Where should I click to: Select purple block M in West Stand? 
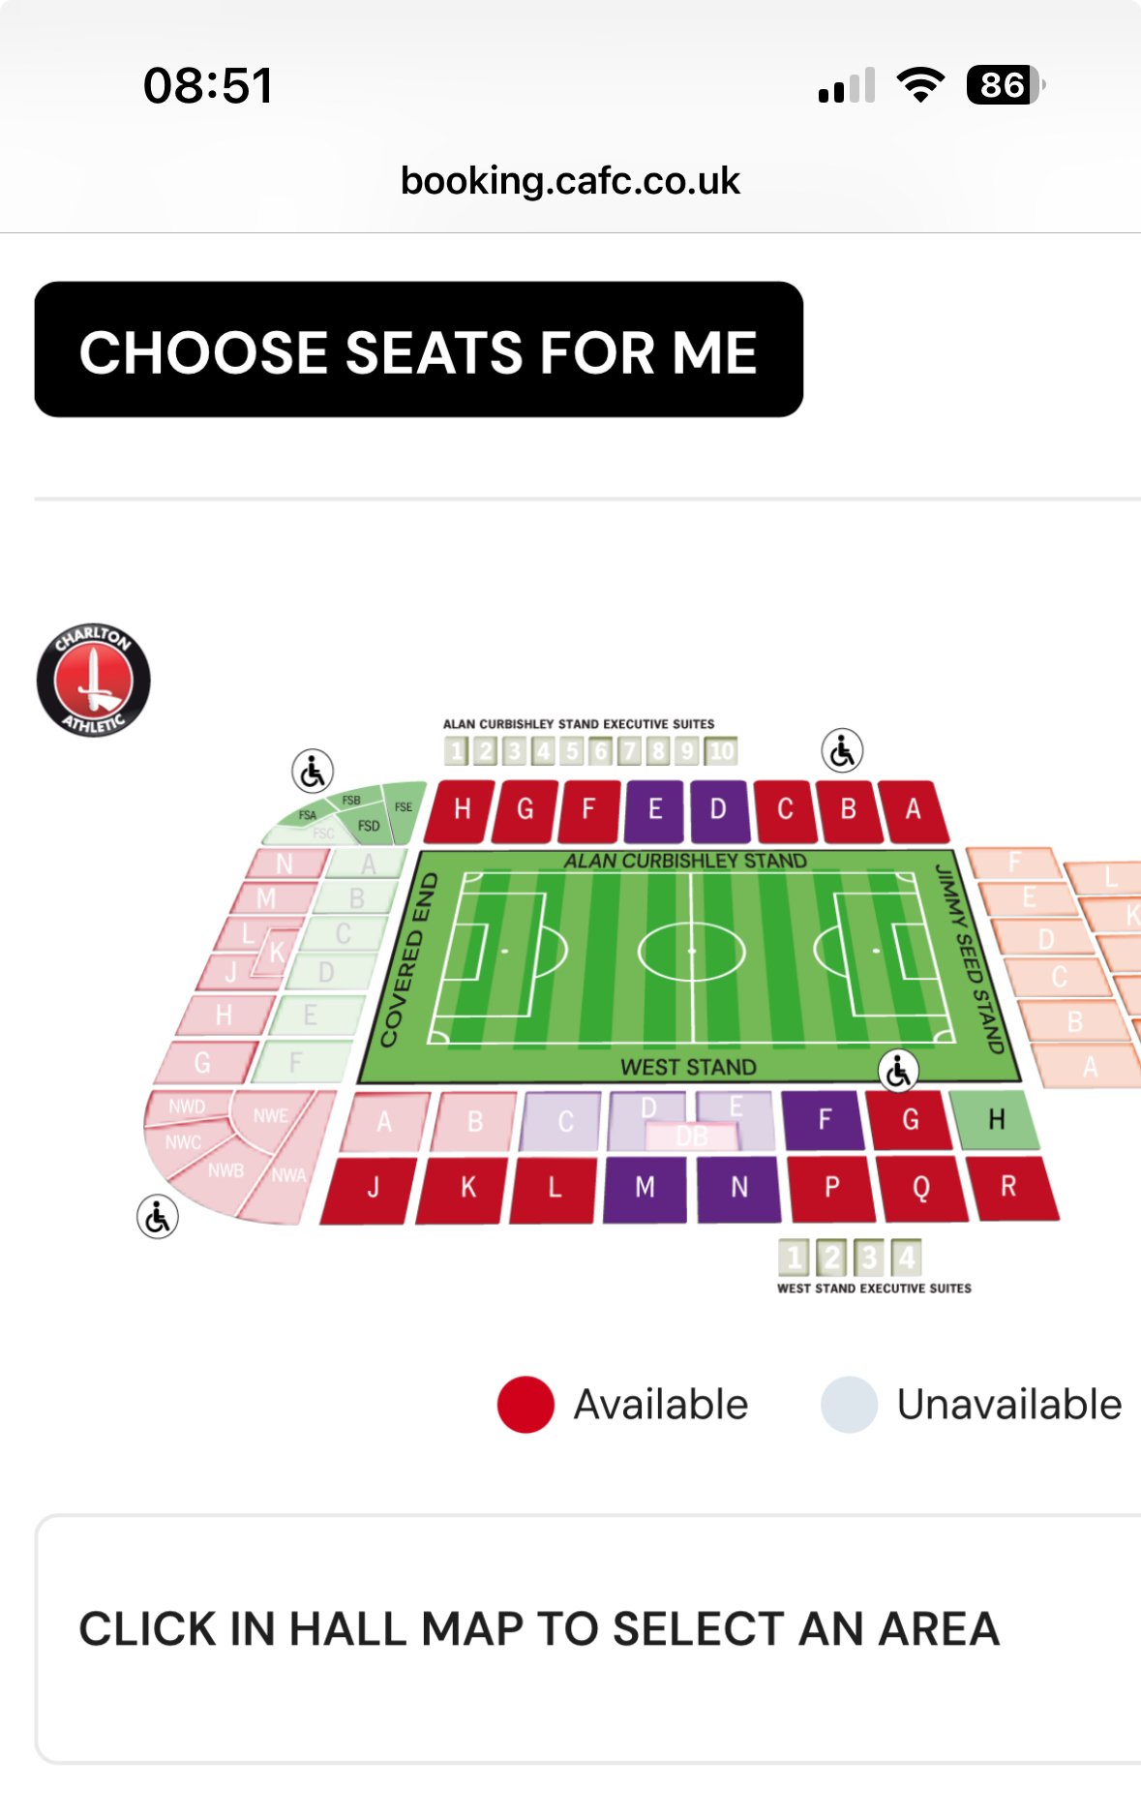(646, 1188)
